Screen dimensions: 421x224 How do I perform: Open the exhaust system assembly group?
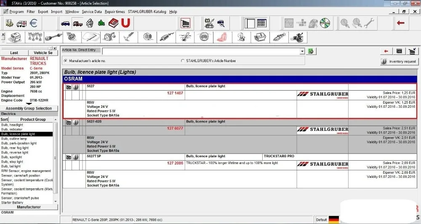(166, 37)
